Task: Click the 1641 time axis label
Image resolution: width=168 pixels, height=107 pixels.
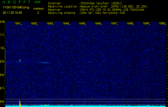Action: coord(18,23)
